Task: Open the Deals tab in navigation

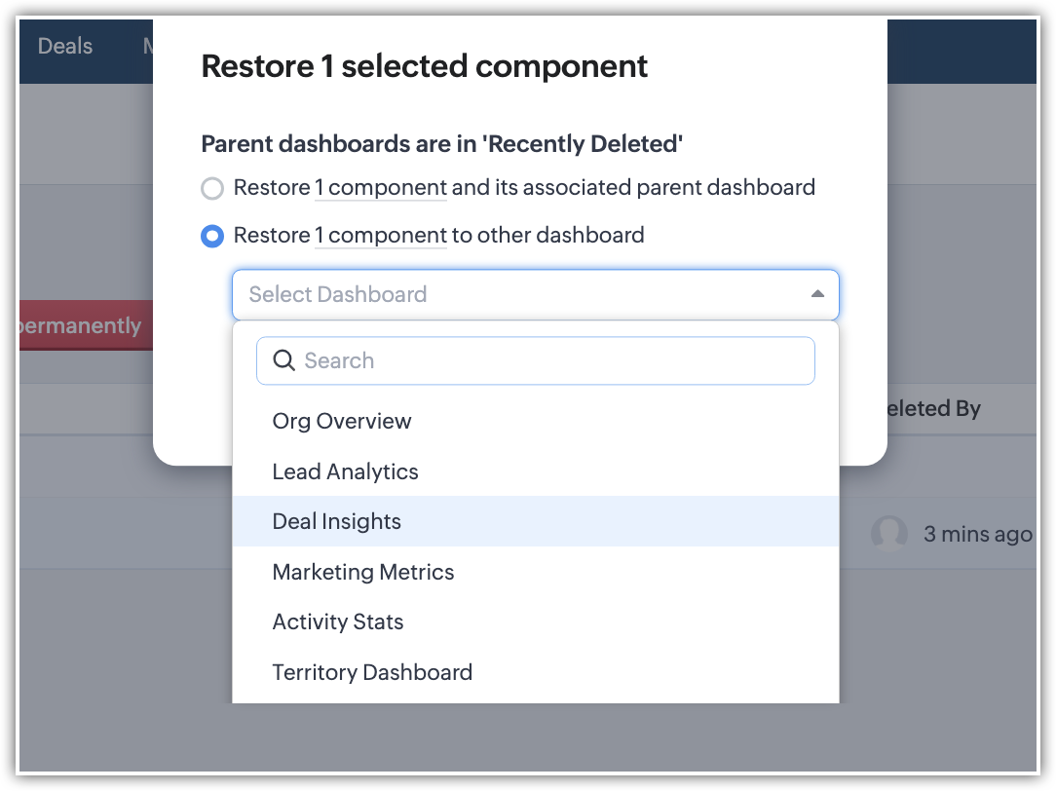Action: (65, 46)
